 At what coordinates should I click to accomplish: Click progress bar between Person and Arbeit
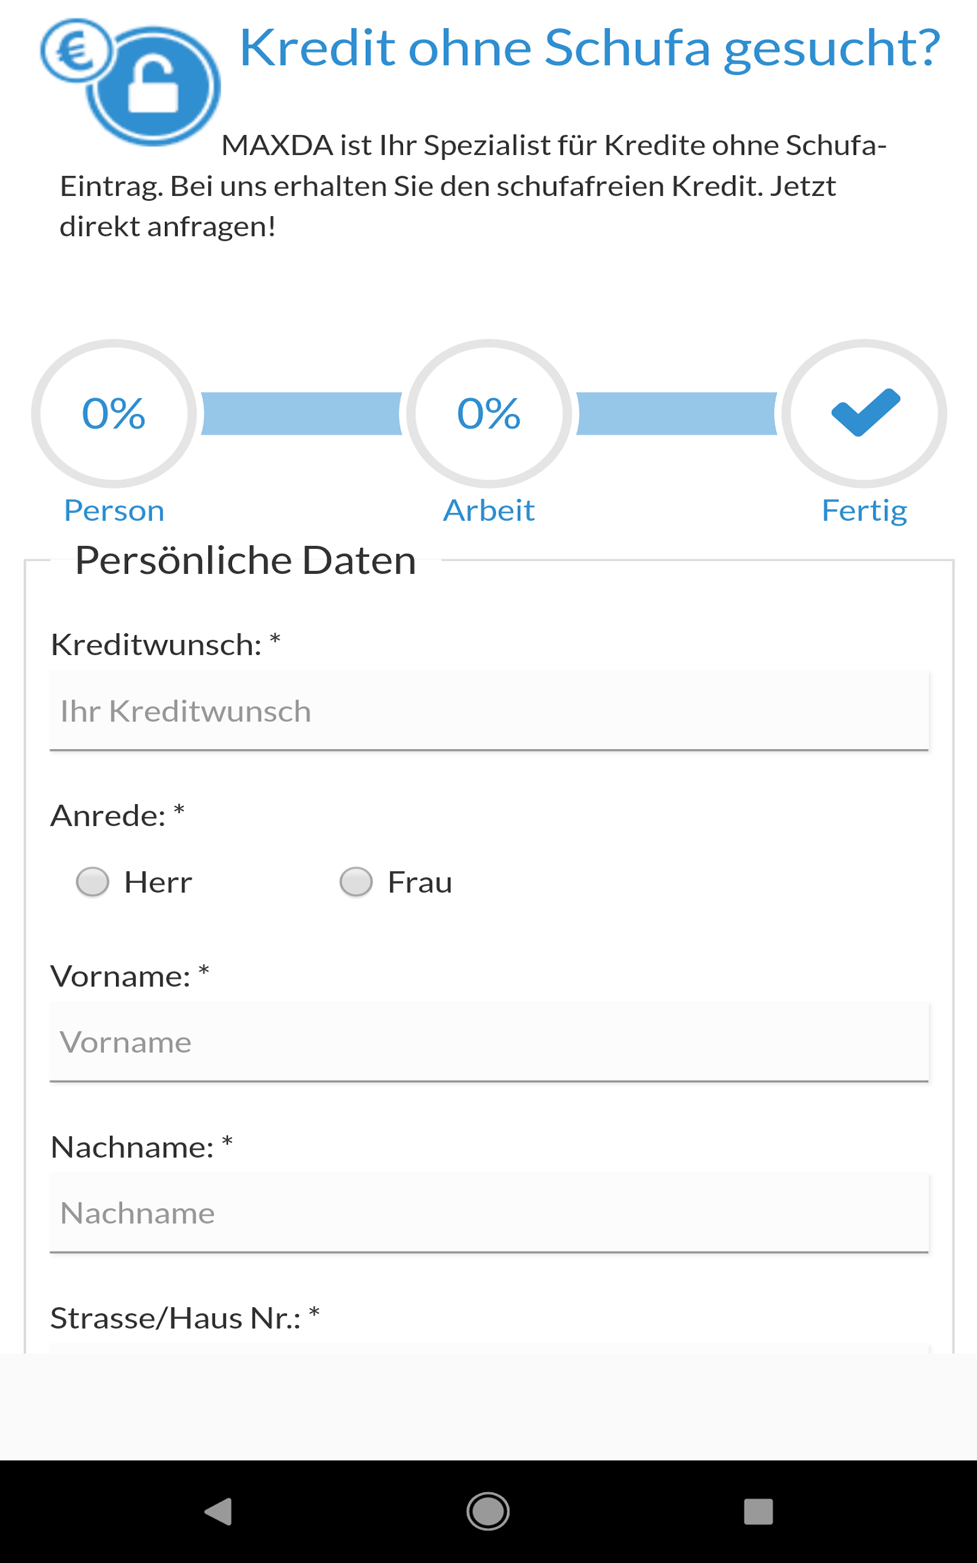(x=301, y=413)
